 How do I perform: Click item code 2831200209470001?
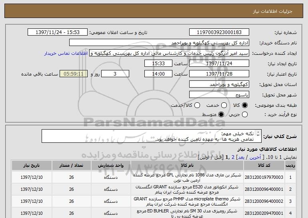click(x=264, y=213)
